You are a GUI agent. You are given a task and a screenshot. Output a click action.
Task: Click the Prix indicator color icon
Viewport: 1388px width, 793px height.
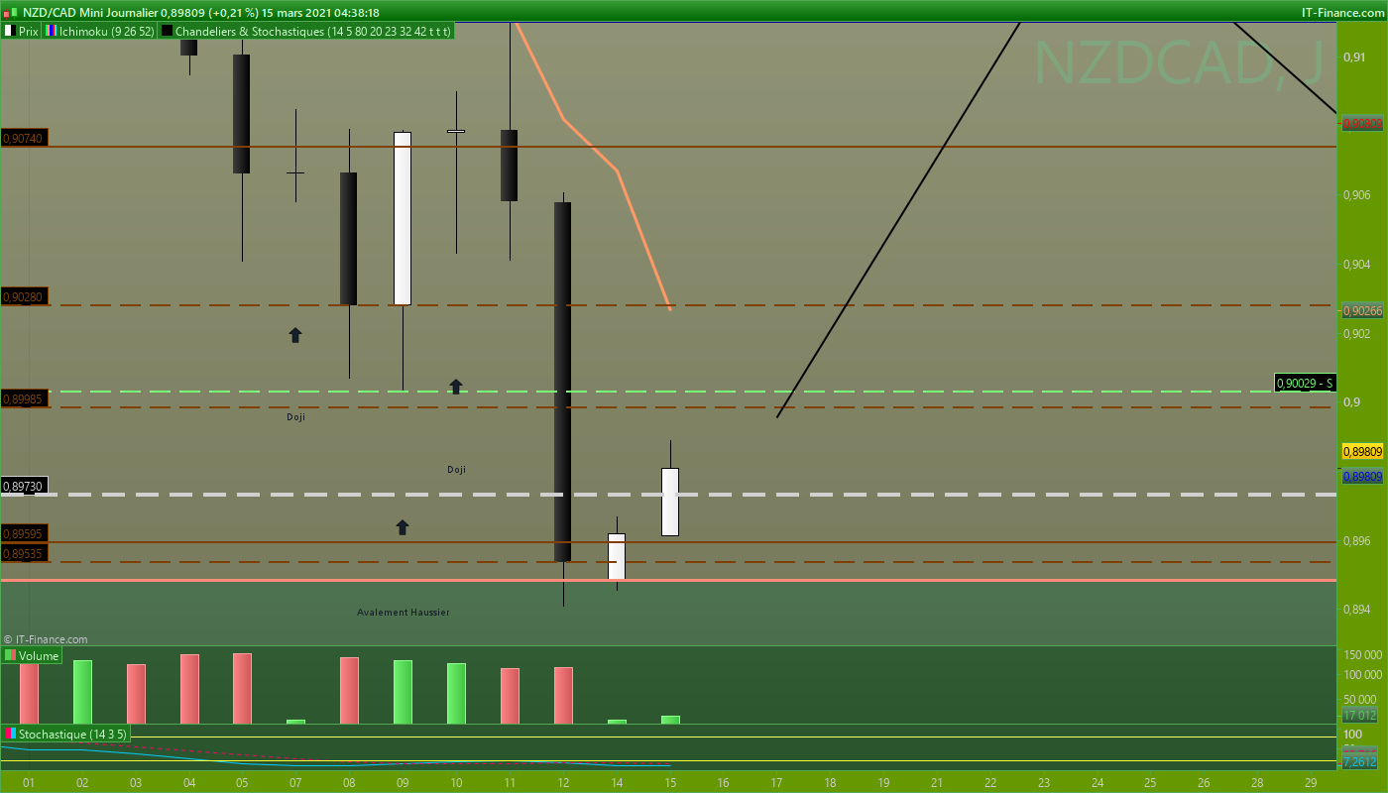point(9,31)
